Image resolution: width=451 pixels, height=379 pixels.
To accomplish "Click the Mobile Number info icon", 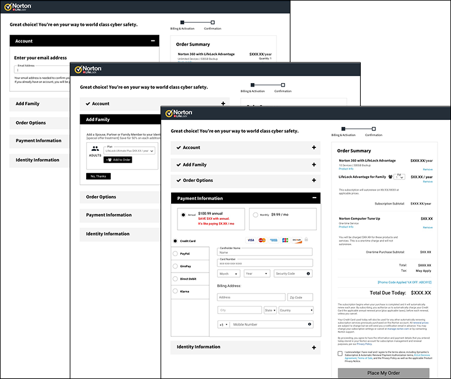I will coord(309,324).
